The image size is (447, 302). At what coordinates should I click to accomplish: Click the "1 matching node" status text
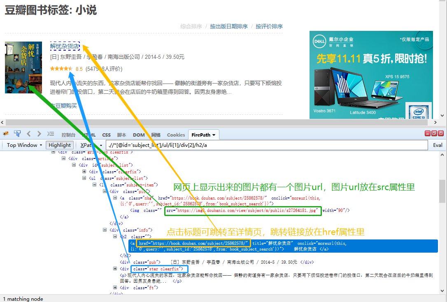(23, 299)
